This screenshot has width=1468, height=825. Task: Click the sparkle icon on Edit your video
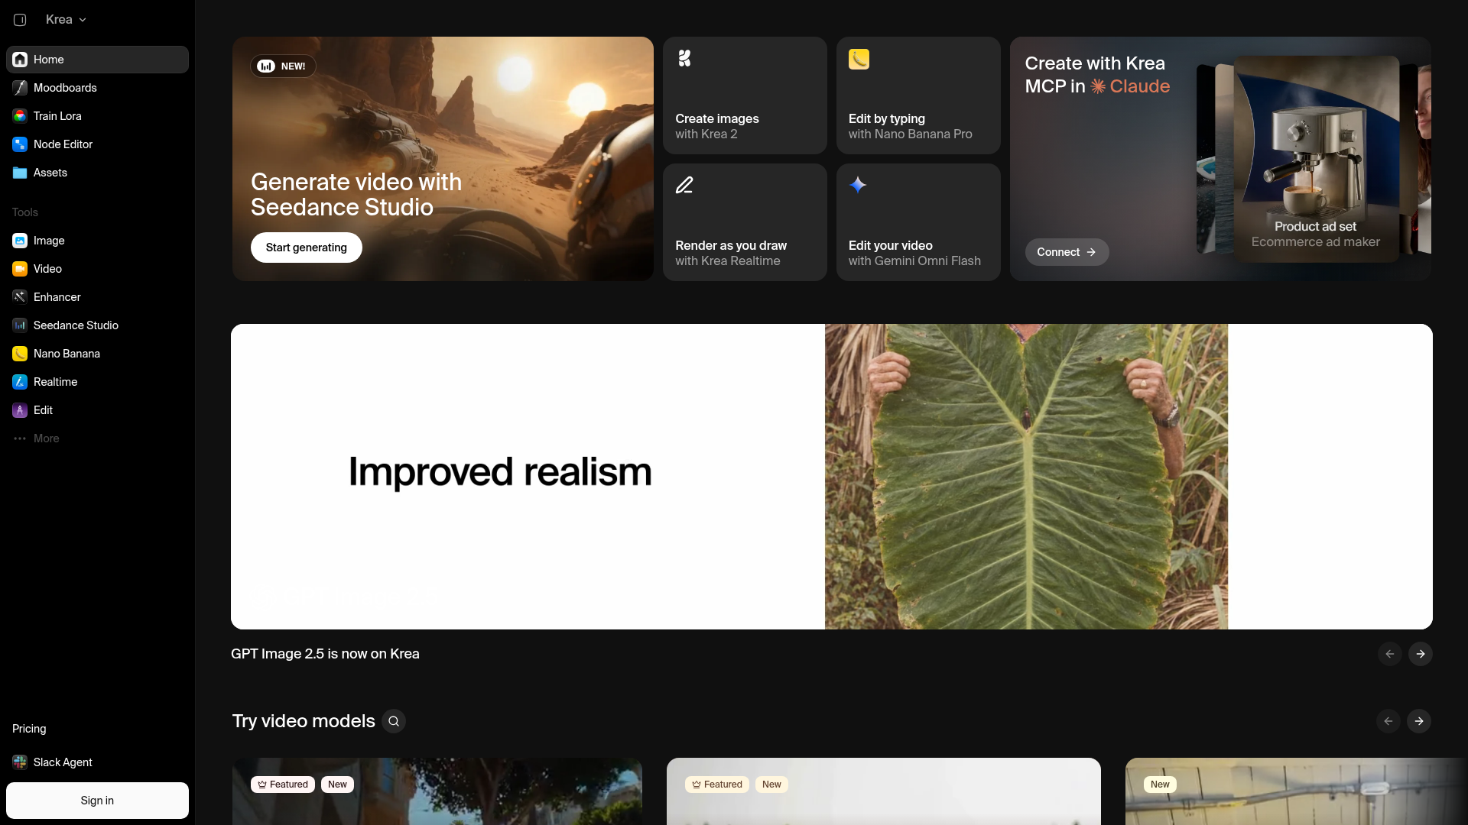pyautogui.click(x=858, y=185)
